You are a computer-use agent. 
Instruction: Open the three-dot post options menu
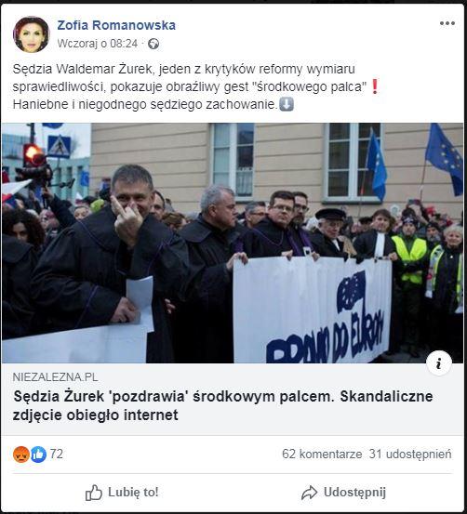447,23
